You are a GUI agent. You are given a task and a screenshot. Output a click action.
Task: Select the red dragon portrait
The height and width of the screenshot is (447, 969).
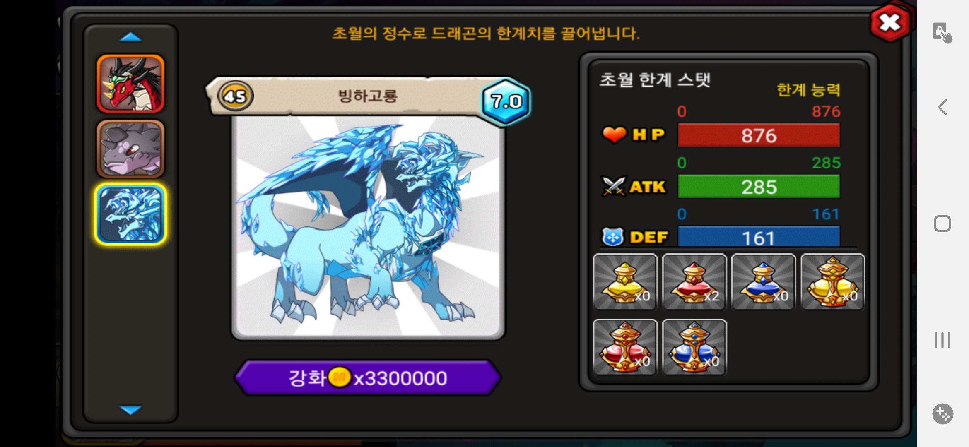[x=130, y=84]
